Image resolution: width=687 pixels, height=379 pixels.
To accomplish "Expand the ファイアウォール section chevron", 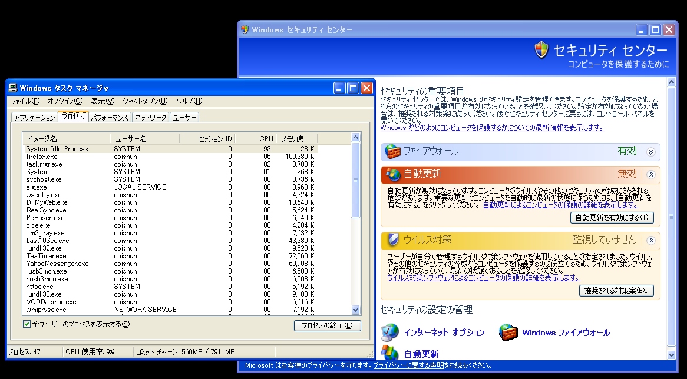I will [650, 152].
